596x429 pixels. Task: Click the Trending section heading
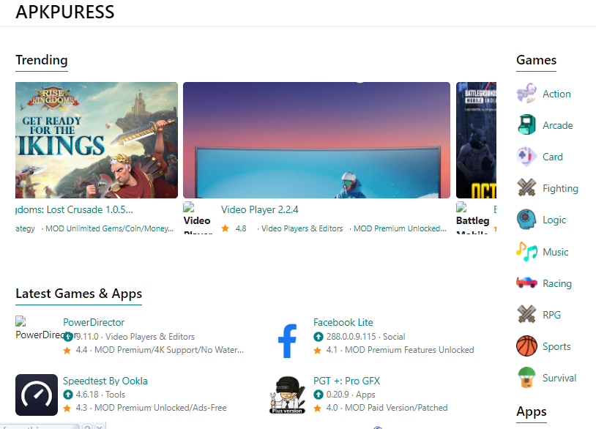[x=42, y=60]
